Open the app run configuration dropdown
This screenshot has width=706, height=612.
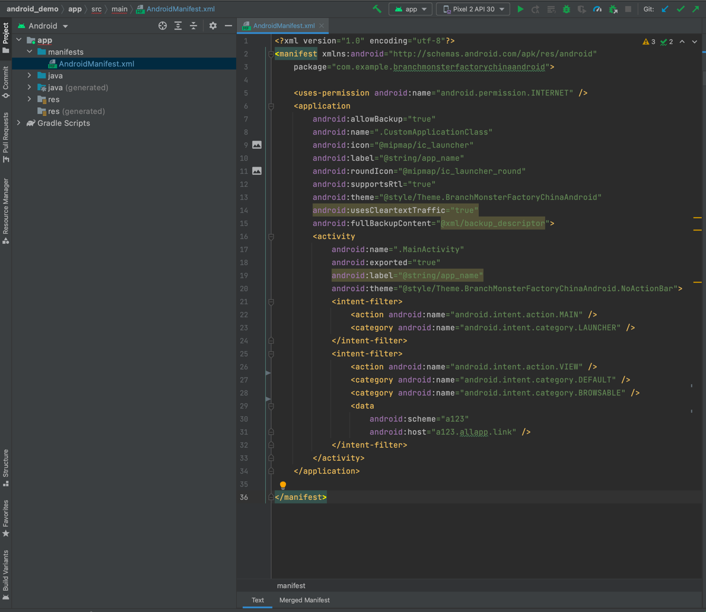click(x=411, y=9)
